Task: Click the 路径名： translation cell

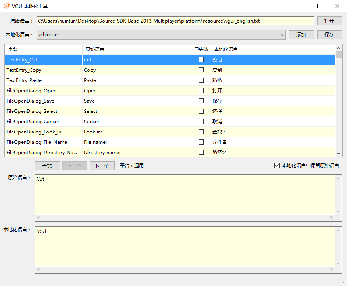Action: 273,153
